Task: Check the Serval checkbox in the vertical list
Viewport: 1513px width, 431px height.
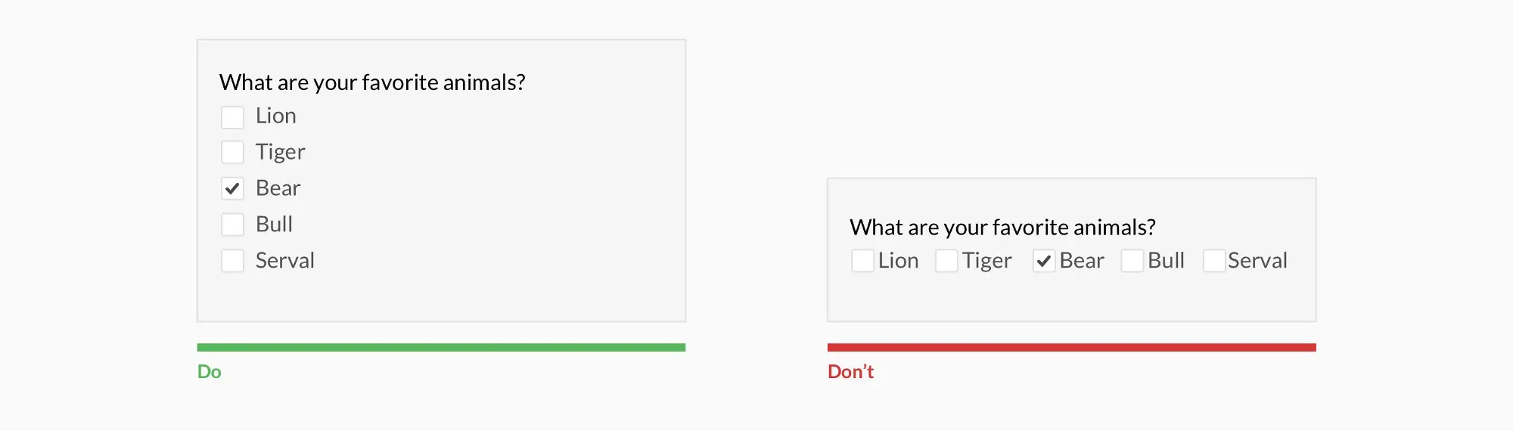Action: tap(232, 261)
